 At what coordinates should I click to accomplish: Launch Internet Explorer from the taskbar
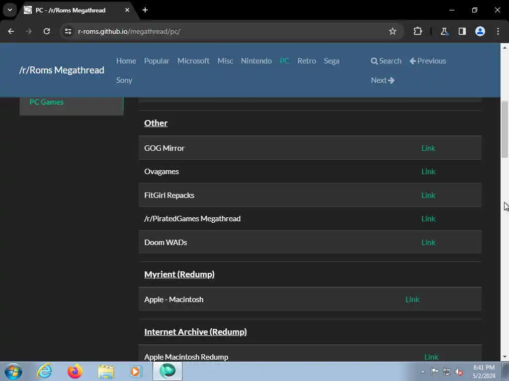click(x=44, y=371)
